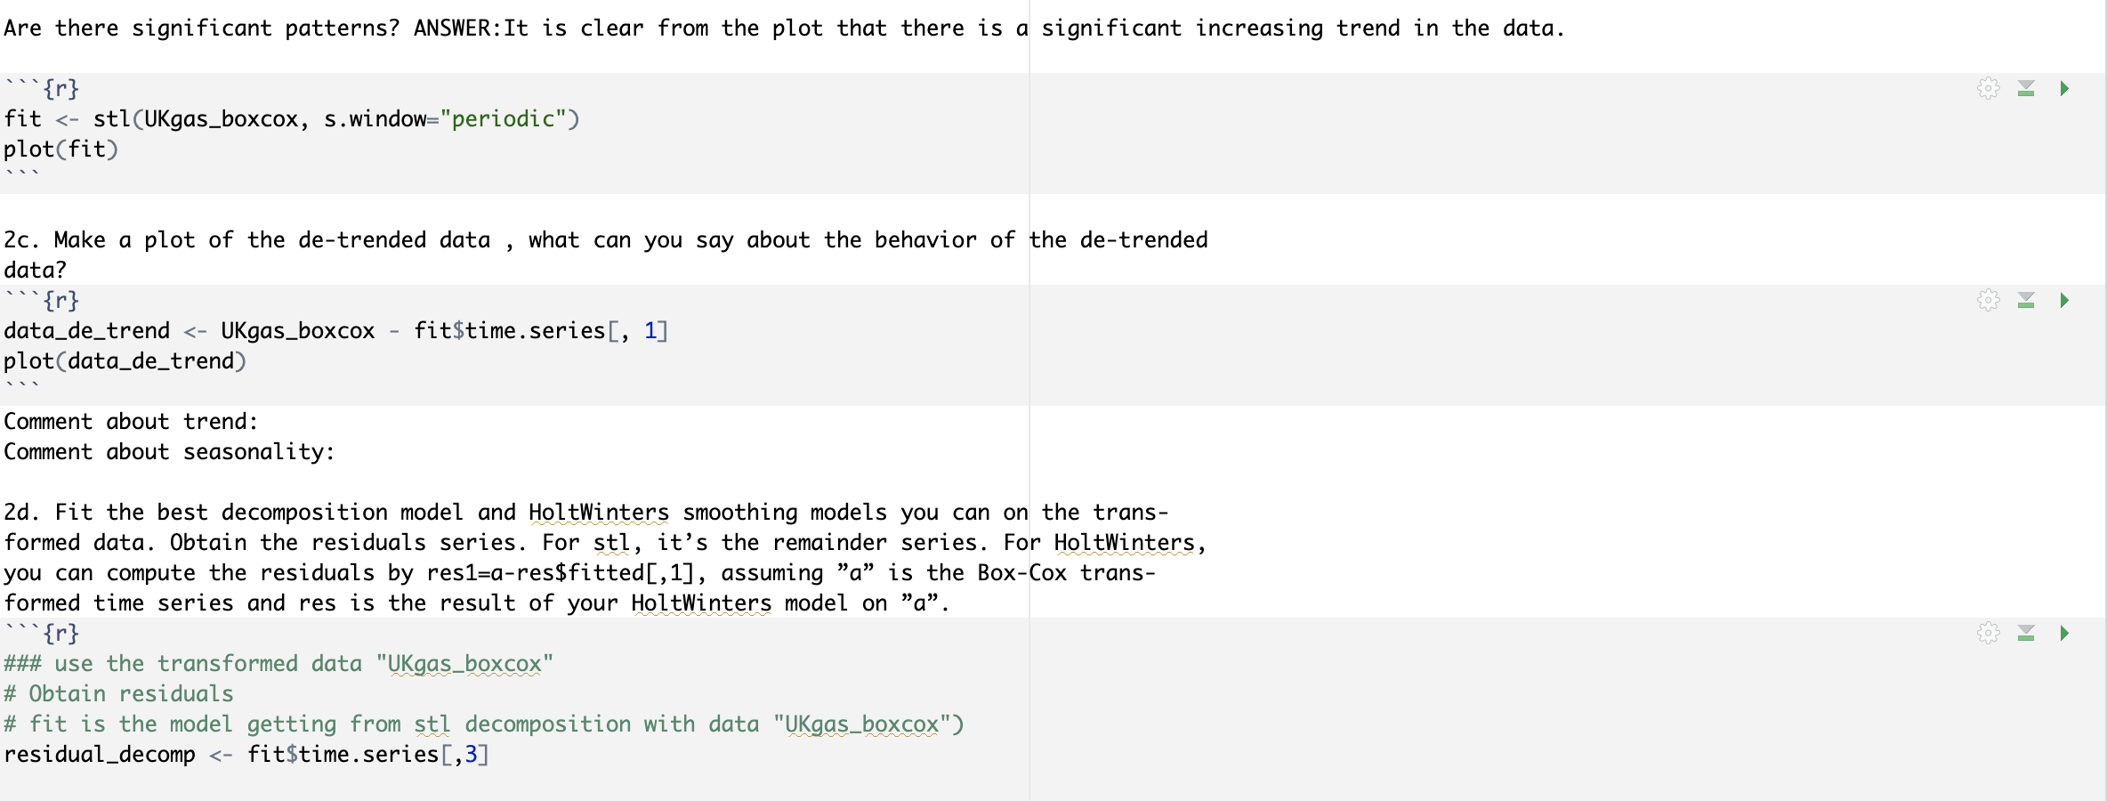
Task: Click the word periodic in the stl call
Action: (x=504, y=118)
